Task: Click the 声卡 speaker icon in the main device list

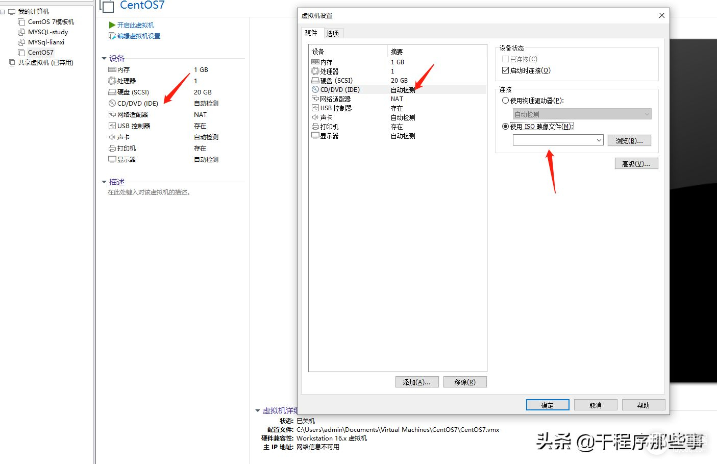Action: (x=112, y=137)
